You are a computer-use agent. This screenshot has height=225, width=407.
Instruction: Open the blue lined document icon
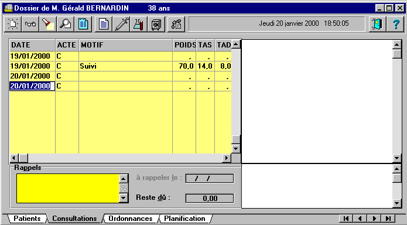[x=83, y=24]
